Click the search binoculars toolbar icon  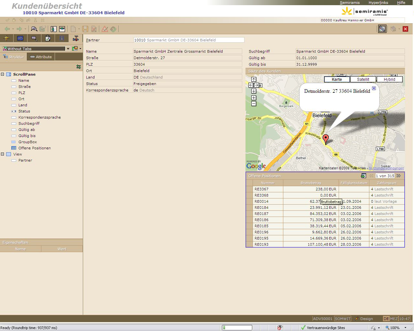[x=34, y=29]
